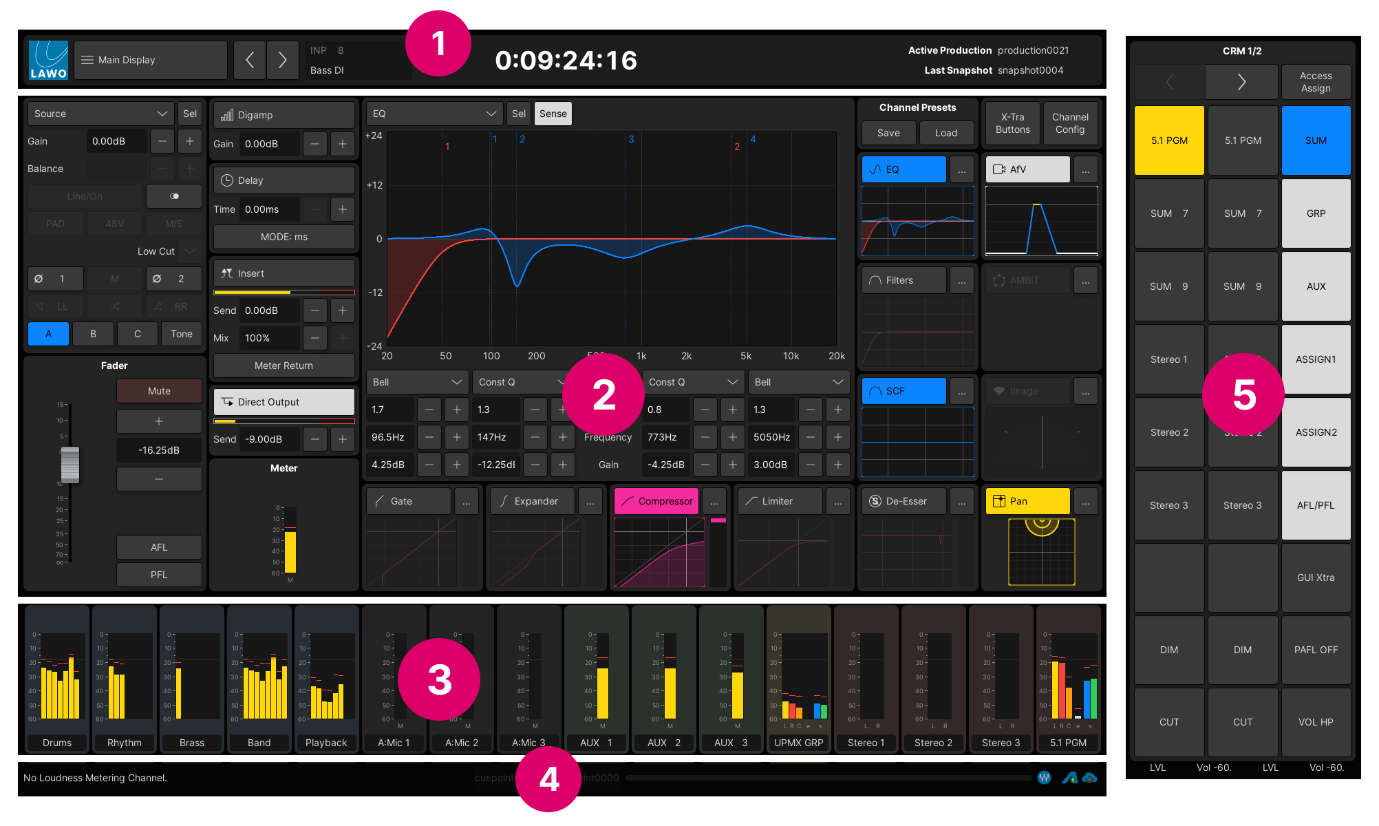Image resolution: width=1379 pixels, height=826 pixels.
Task: Open the Main Display menu
Action: coord(150,60)
